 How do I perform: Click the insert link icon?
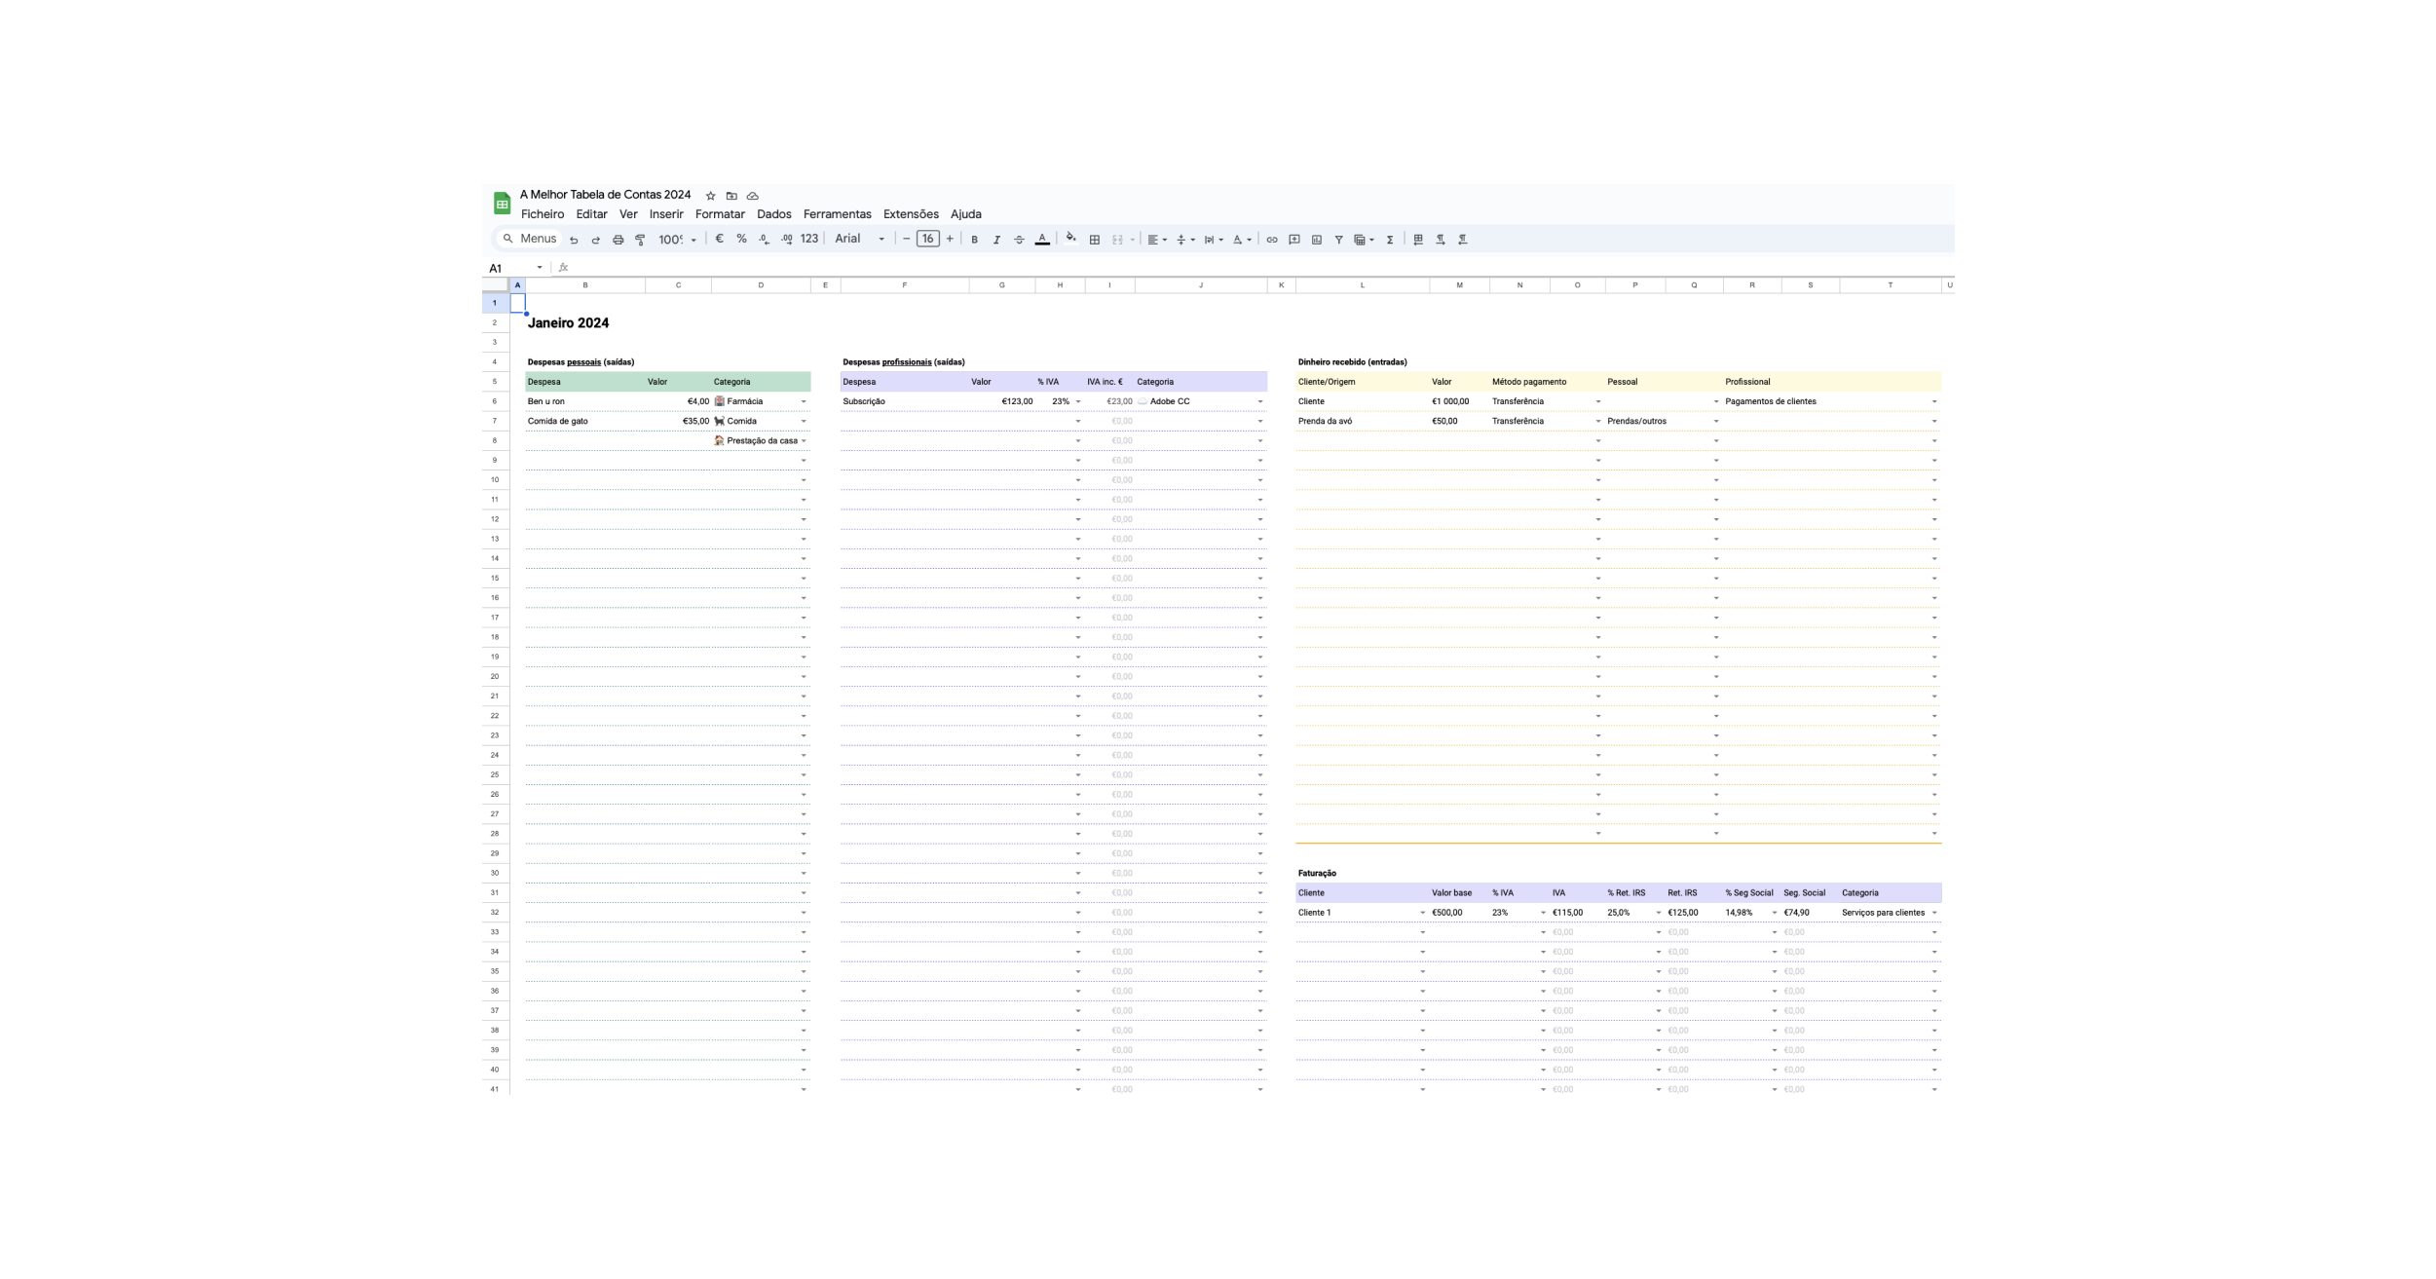[1271, 240]
